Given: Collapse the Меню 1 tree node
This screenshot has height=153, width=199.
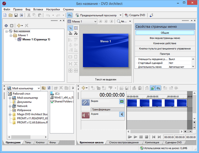Looking at the screenshot, I should [11, 36].
